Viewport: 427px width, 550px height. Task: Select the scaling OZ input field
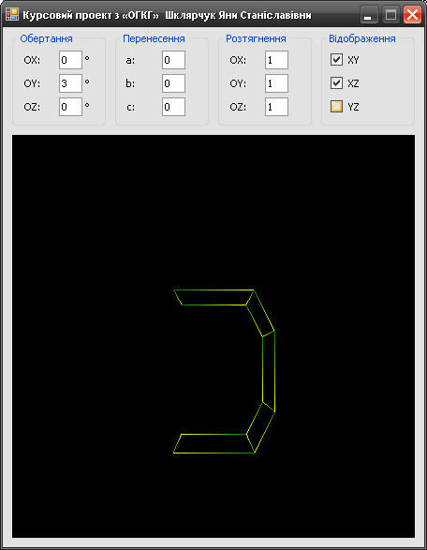276,107
